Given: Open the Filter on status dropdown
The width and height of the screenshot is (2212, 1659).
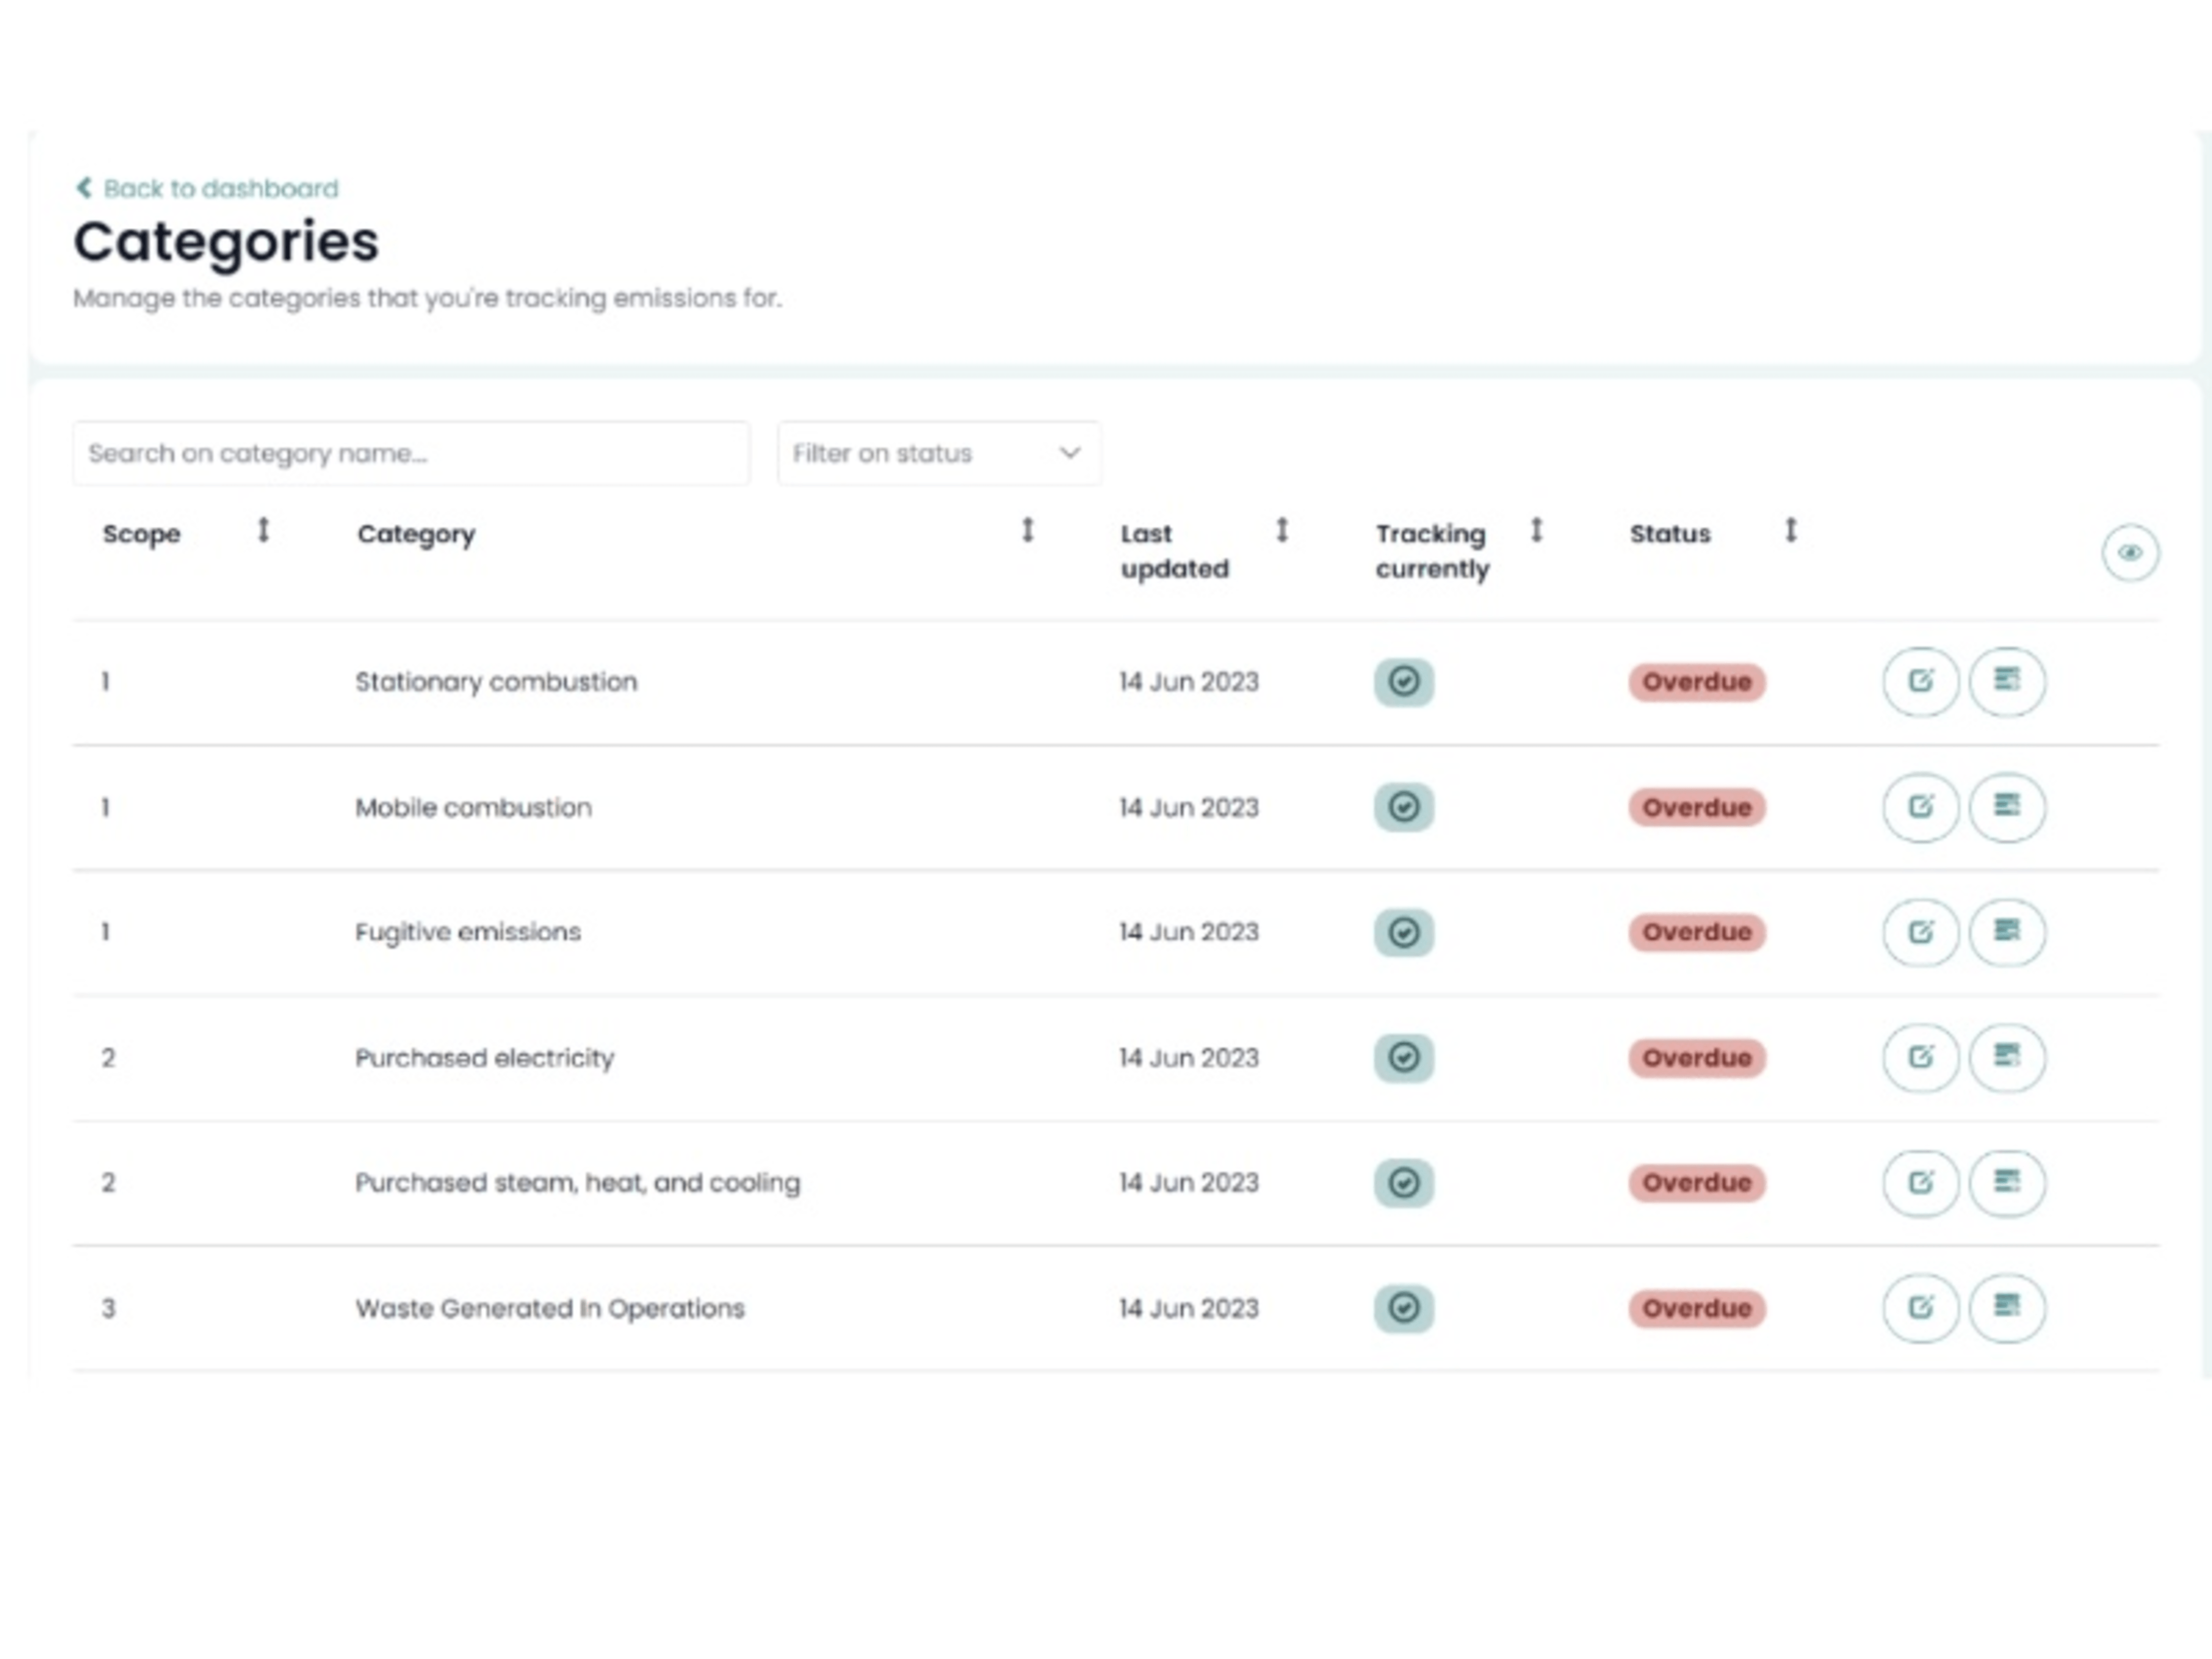Looking at the screenshot, I should [938, 453].
